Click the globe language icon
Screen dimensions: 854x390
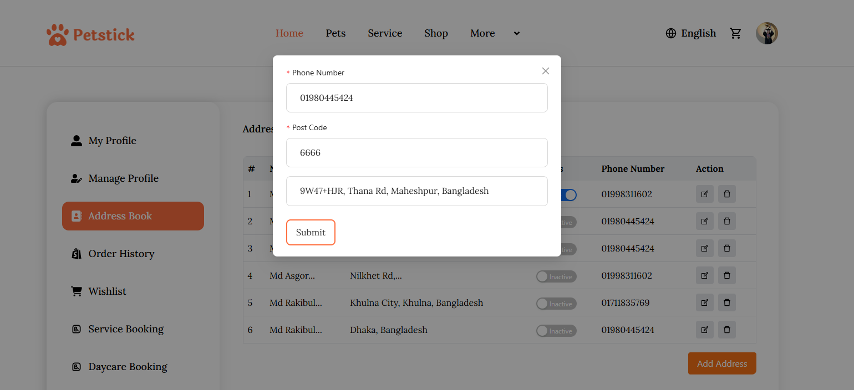[671, 33]
